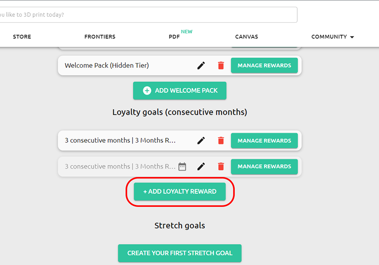Viewport: 379px width, 265px height.
Task: Edit the second 3 consecutive months reward
Action: point(201,166)
